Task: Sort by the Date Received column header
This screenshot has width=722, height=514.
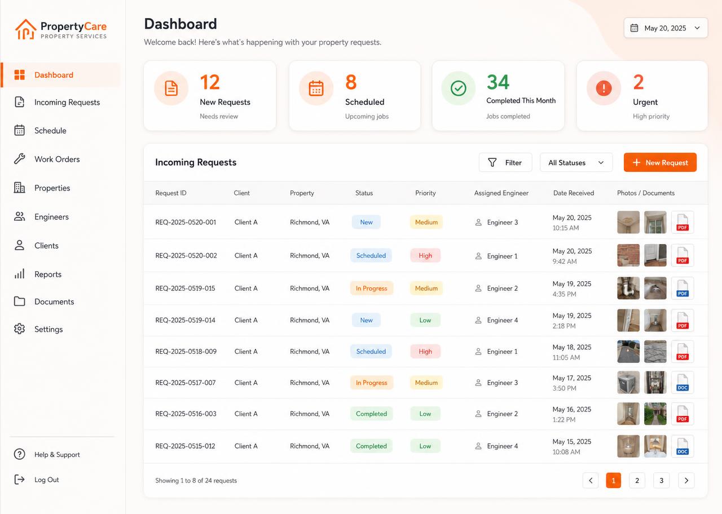Action: tap(574, 193)
